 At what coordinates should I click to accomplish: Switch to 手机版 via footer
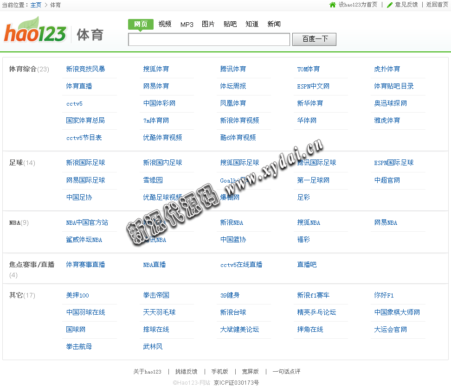220,372
